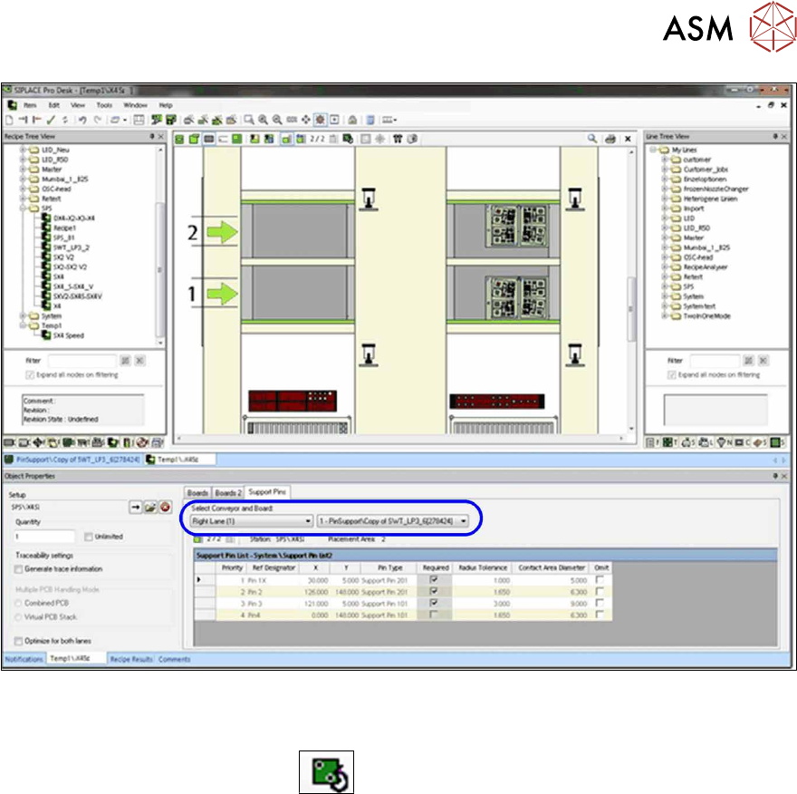
Task: Click the Zoom In magnifier icon
Action: (263, 120)
